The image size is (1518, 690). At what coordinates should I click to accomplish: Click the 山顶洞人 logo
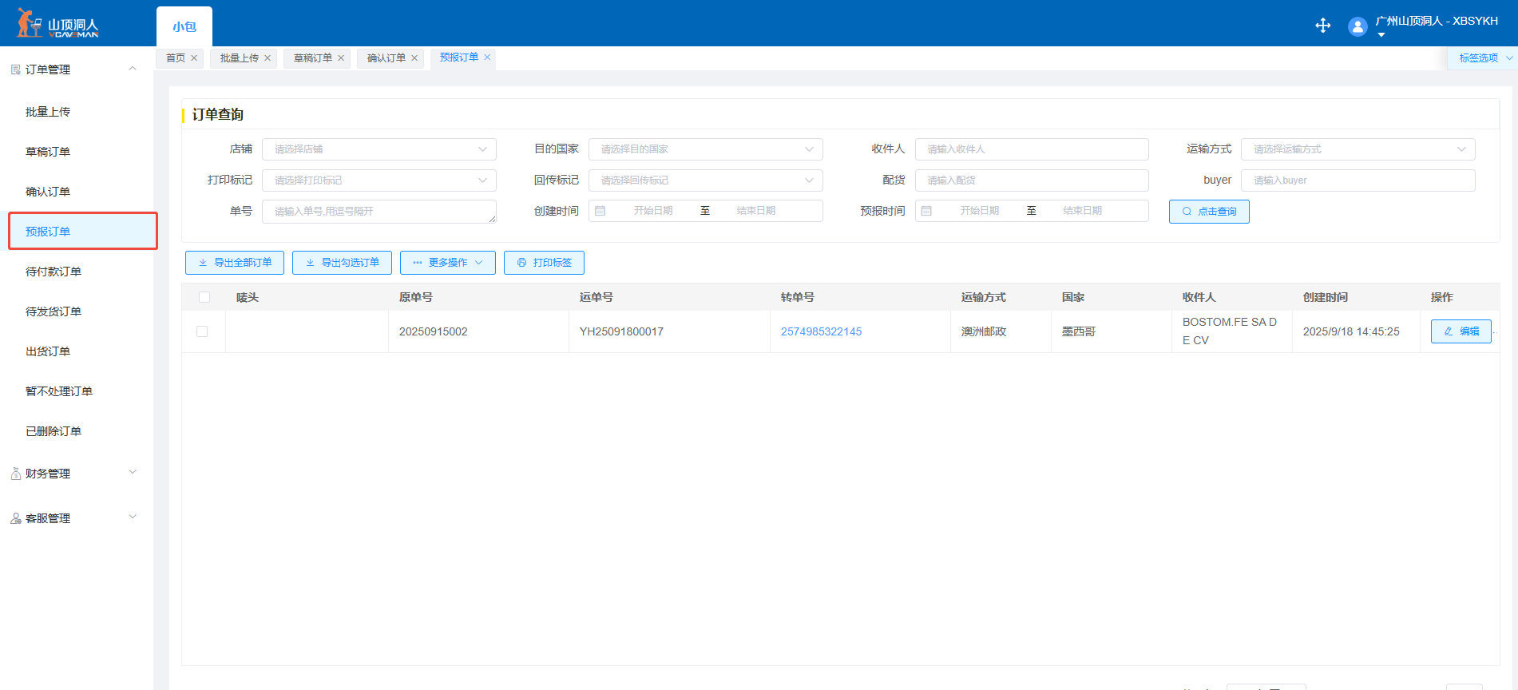point(58,23)
